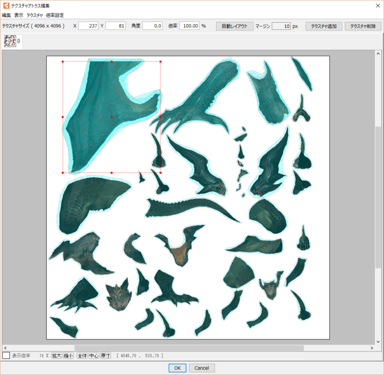Click the bottom-left selection handle
Image resolution: width=384 pixels, height=375 pixels.
(63, 173)
